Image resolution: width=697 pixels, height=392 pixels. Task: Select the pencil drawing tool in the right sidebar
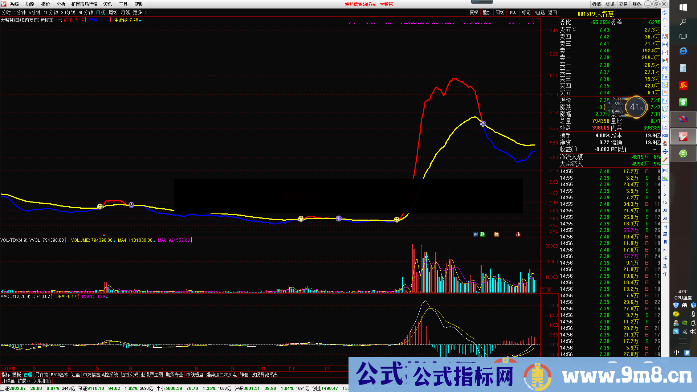pos(665,159)
